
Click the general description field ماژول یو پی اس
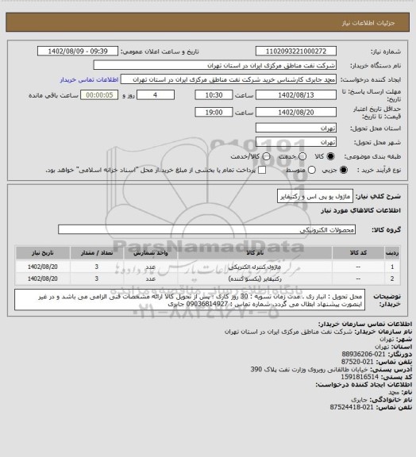click(315, 197)
